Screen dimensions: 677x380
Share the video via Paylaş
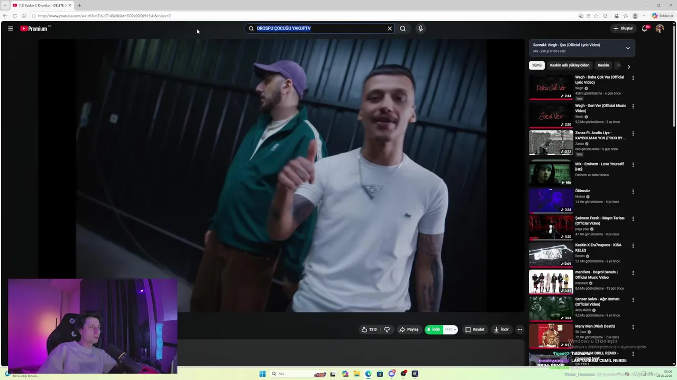409,329
